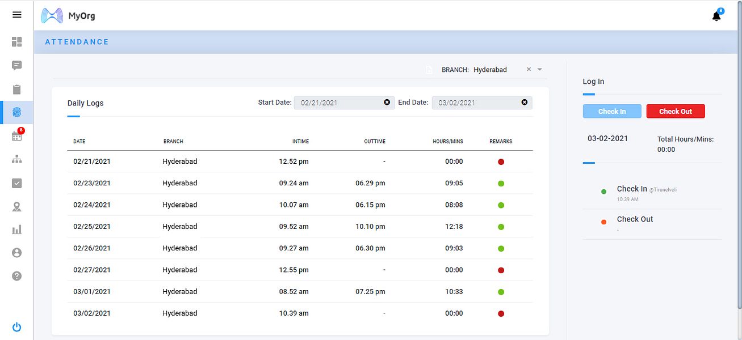Click the End Date input 03/02/2021
Screen dimensions: 742x340
point(482,103)
